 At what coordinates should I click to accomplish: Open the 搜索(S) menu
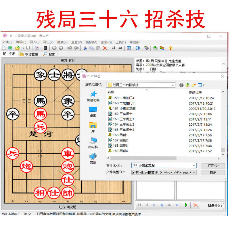point(62,42)
